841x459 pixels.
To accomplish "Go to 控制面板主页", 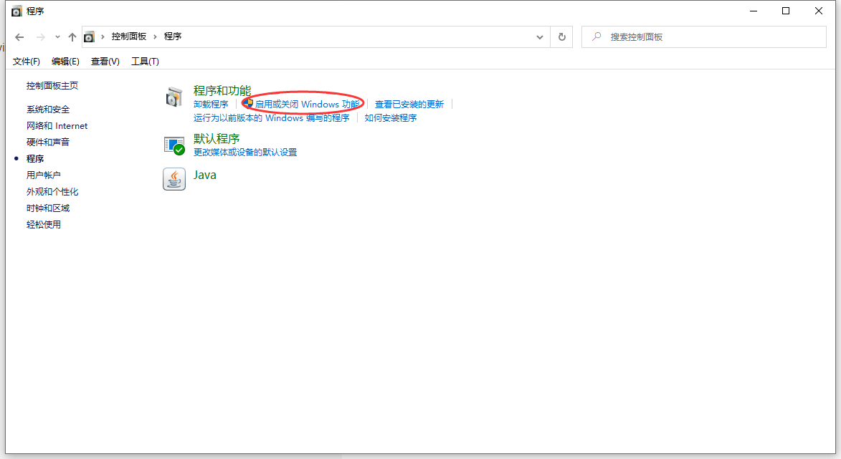I will tap(52, 86).
